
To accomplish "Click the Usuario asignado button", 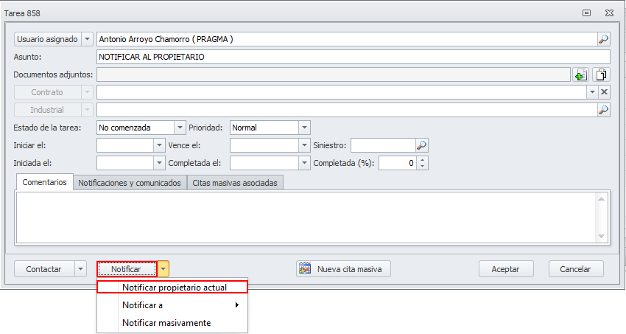I will (x=48, y=39).
